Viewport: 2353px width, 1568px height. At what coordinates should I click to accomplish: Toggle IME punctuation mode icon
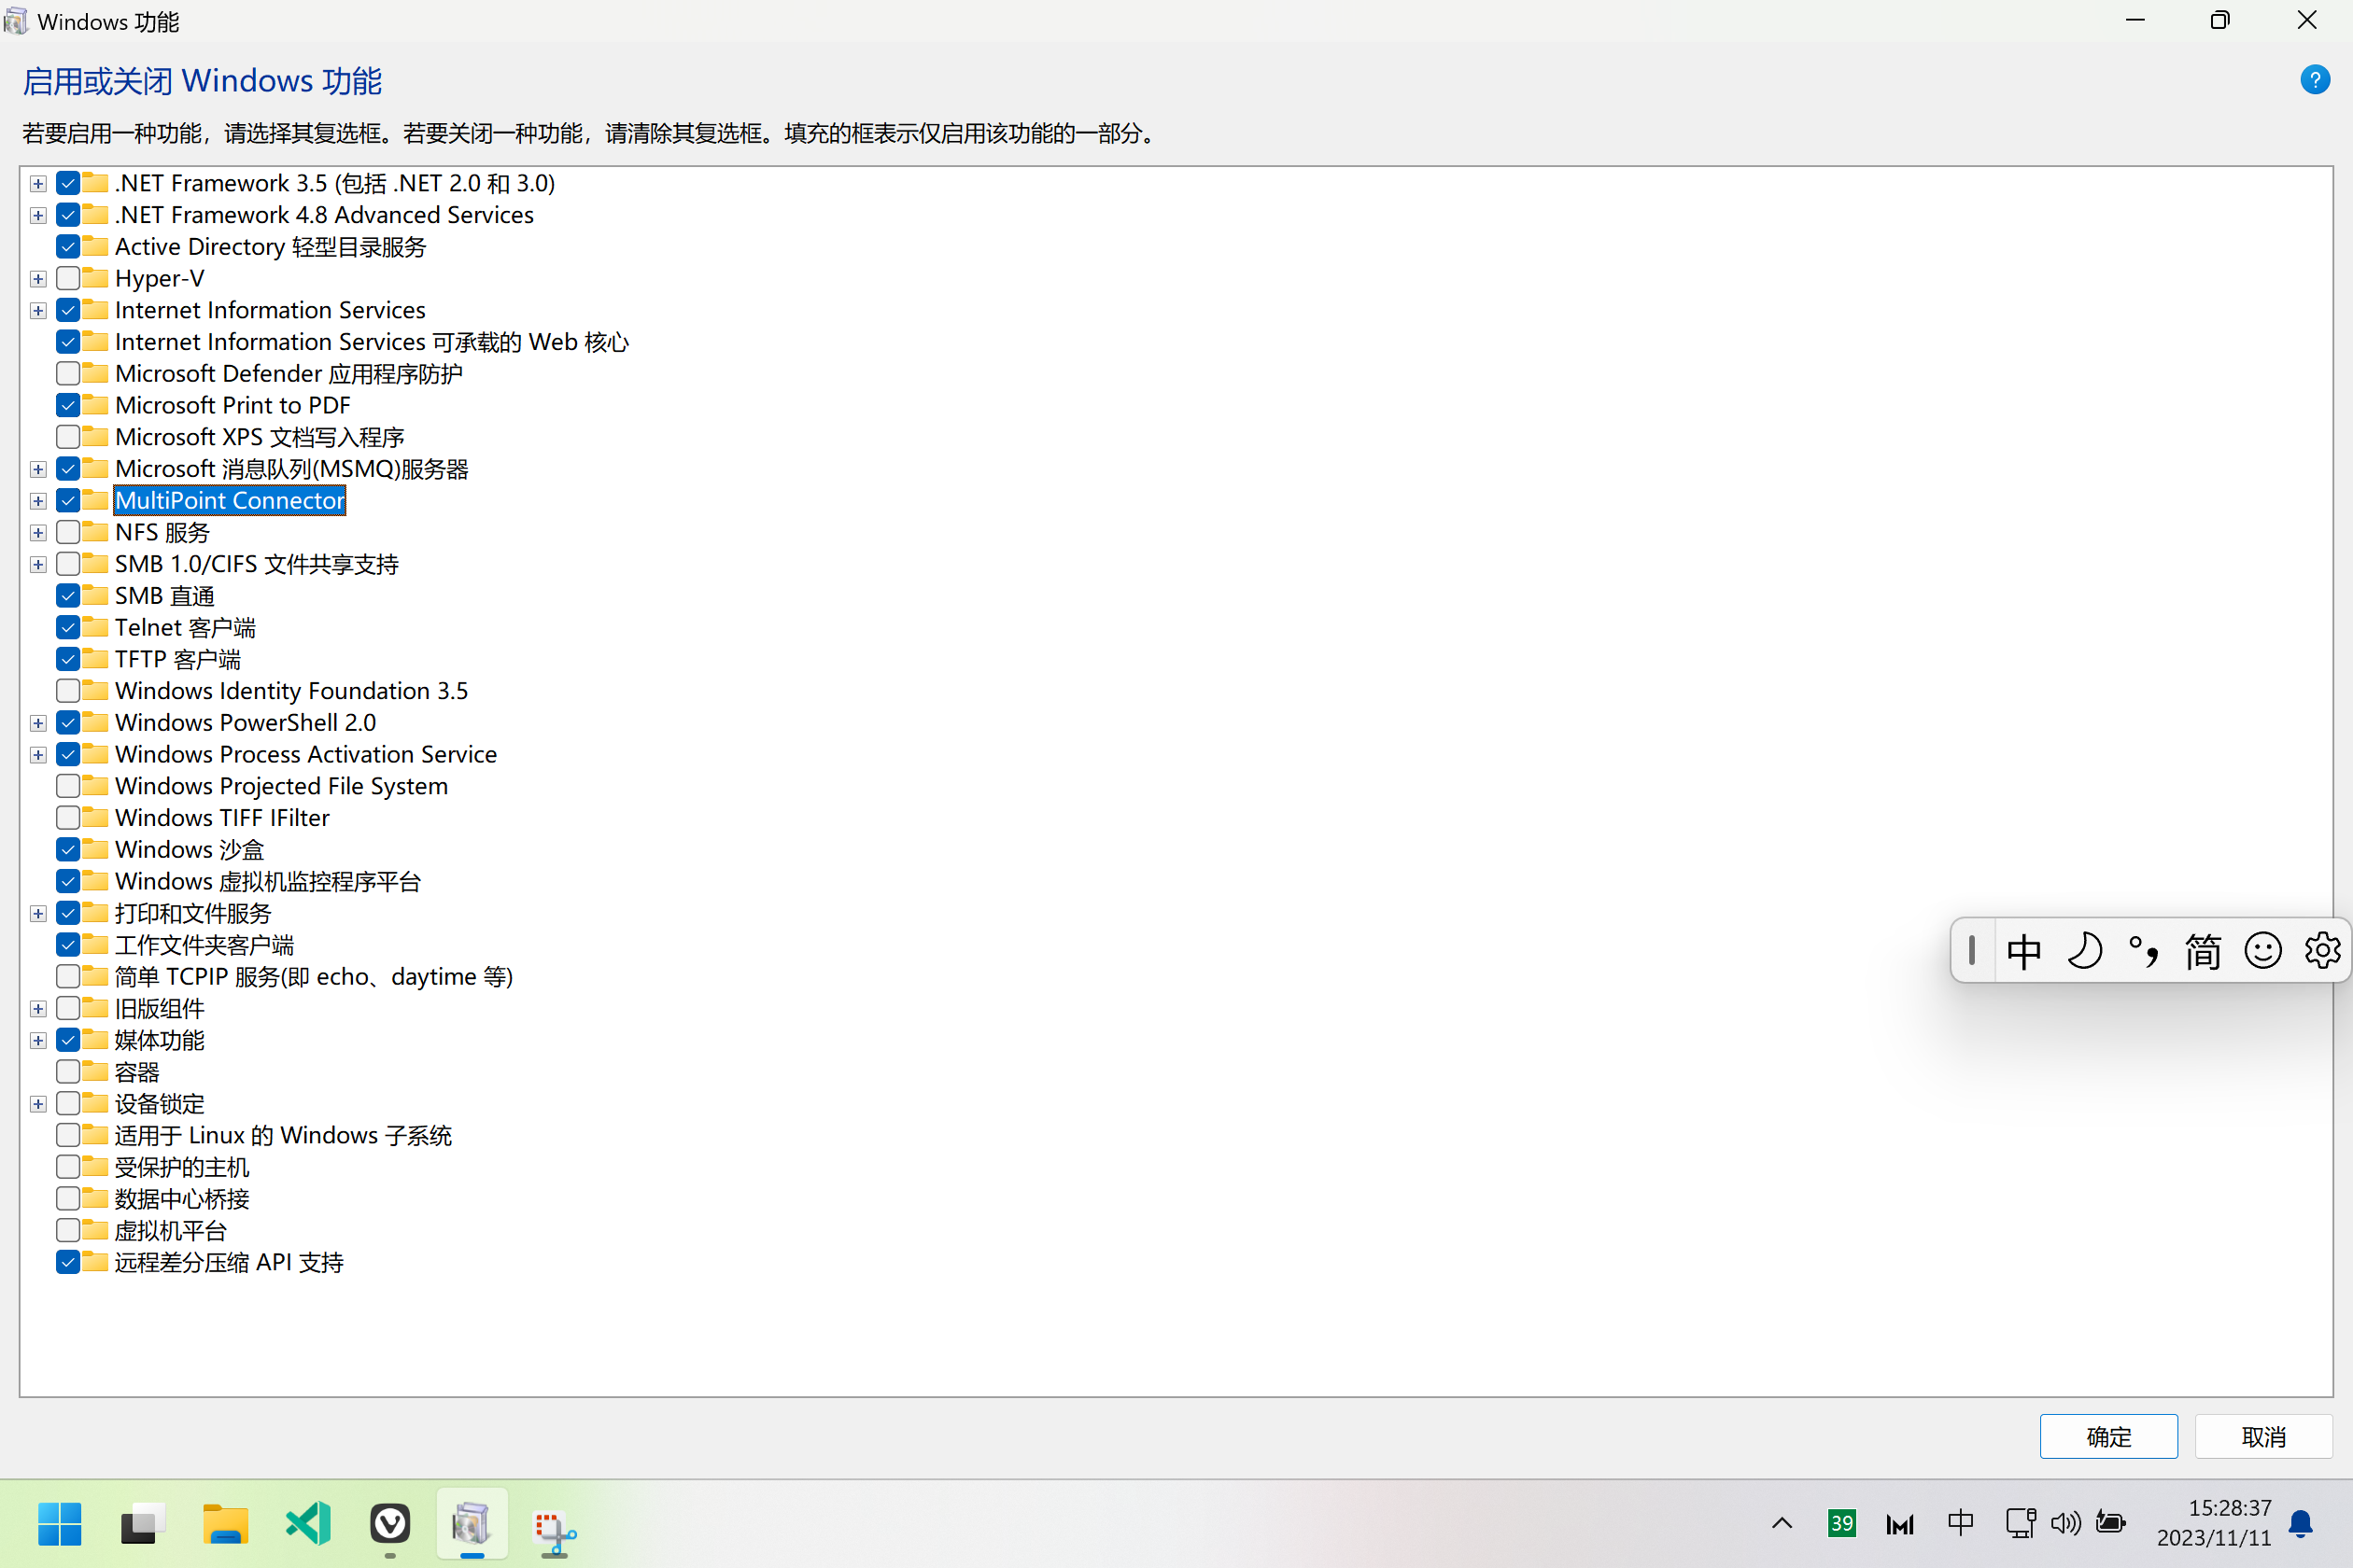2143,951
